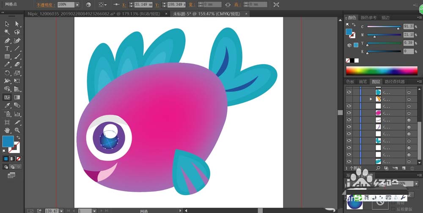Close the 未标题-5 document tab
The height and width of the screenshot is (213, 423).
click(x=245, y=14)
